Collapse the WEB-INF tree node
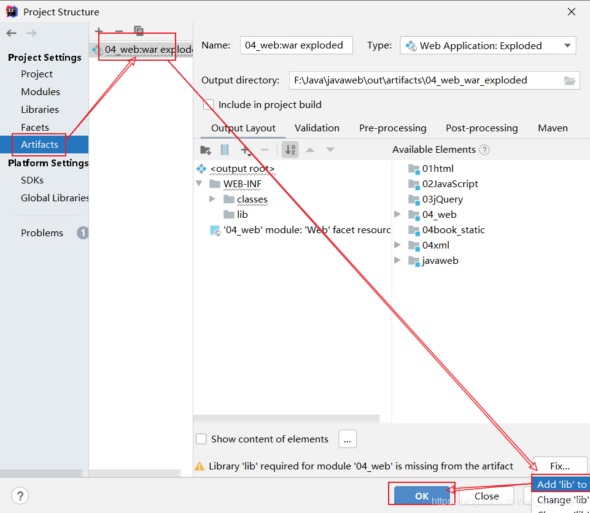This screenshot has width=590, height=513. pyautogui.click(x=199, y=183)
